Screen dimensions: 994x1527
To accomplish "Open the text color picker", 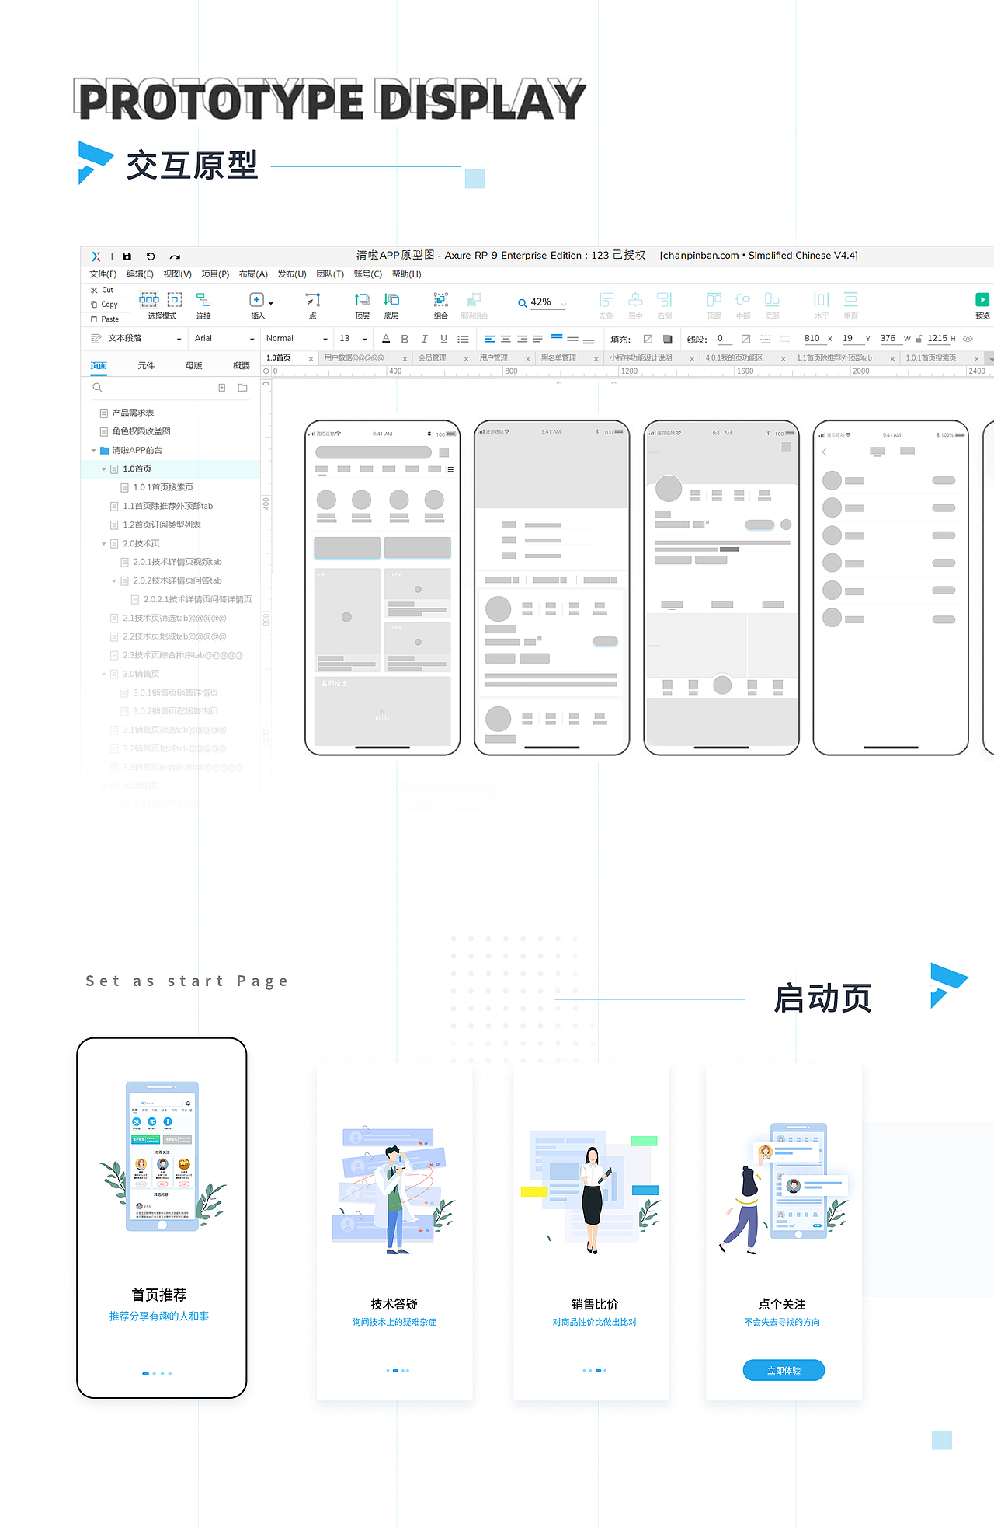I will 386,339.
